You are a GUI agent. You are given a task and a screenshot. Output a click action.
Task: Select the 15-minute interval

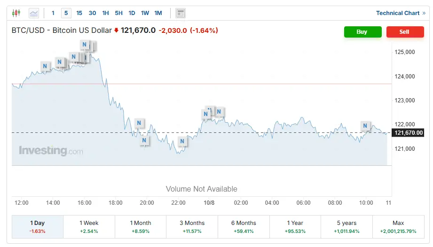click(x=79, y=13)
